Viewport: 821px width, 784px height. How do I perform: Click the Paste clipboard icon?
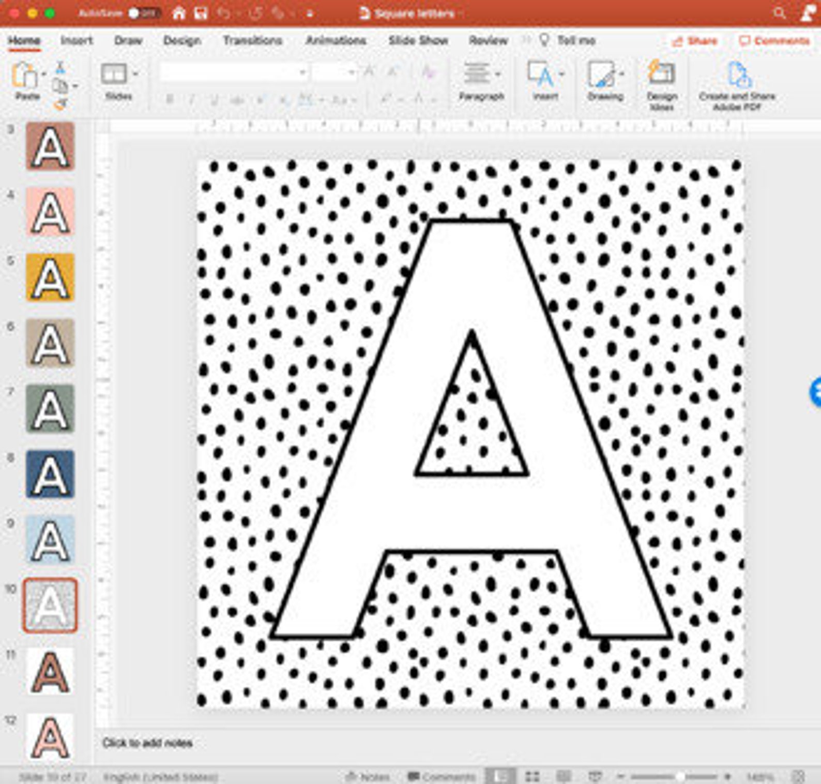(x=24, y=75)
